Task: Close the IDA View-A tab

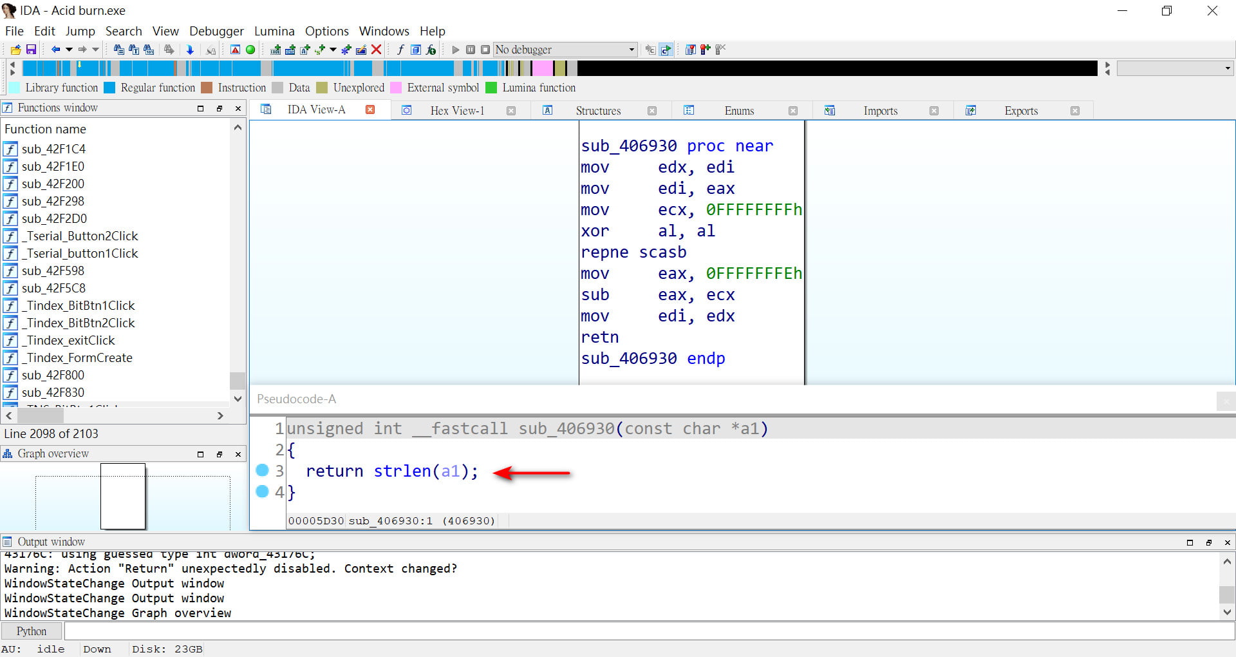Action: tap(370, 110)
